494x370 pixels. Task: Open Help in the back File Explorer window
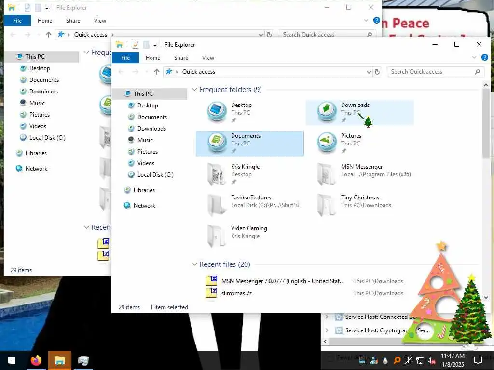(x=376, y=20)
